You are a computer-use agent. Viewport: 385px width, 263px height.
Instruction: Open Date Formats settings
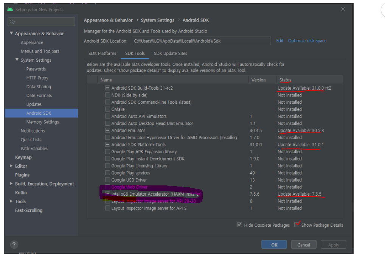39,96
